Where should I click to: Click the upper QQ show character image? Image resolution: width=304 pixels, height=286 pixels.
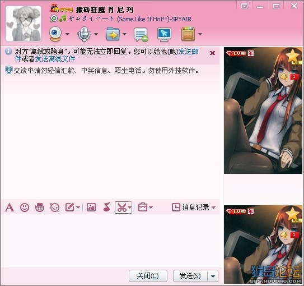[x=263, y=110]
